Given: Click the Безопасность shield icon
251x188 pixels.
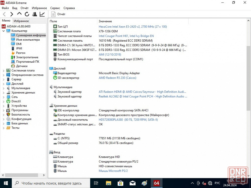Looking at the screenshot, I should pyautogui.click(x=8, y=115).
